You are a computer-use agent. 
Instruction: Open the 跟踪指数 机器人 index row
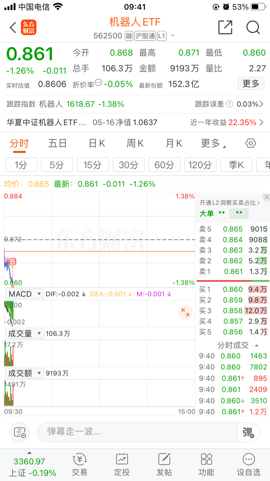coord(65,104)
